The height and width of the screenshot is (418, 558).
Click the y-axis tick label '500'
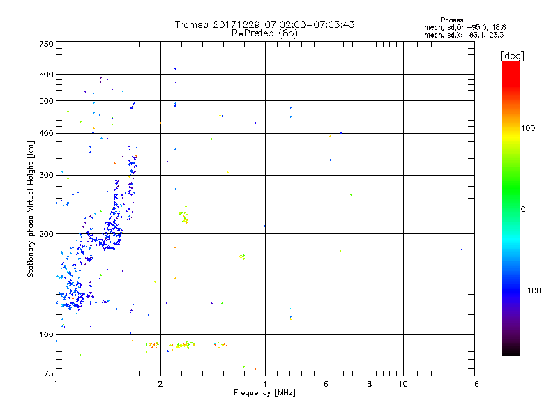coord(46,101)
